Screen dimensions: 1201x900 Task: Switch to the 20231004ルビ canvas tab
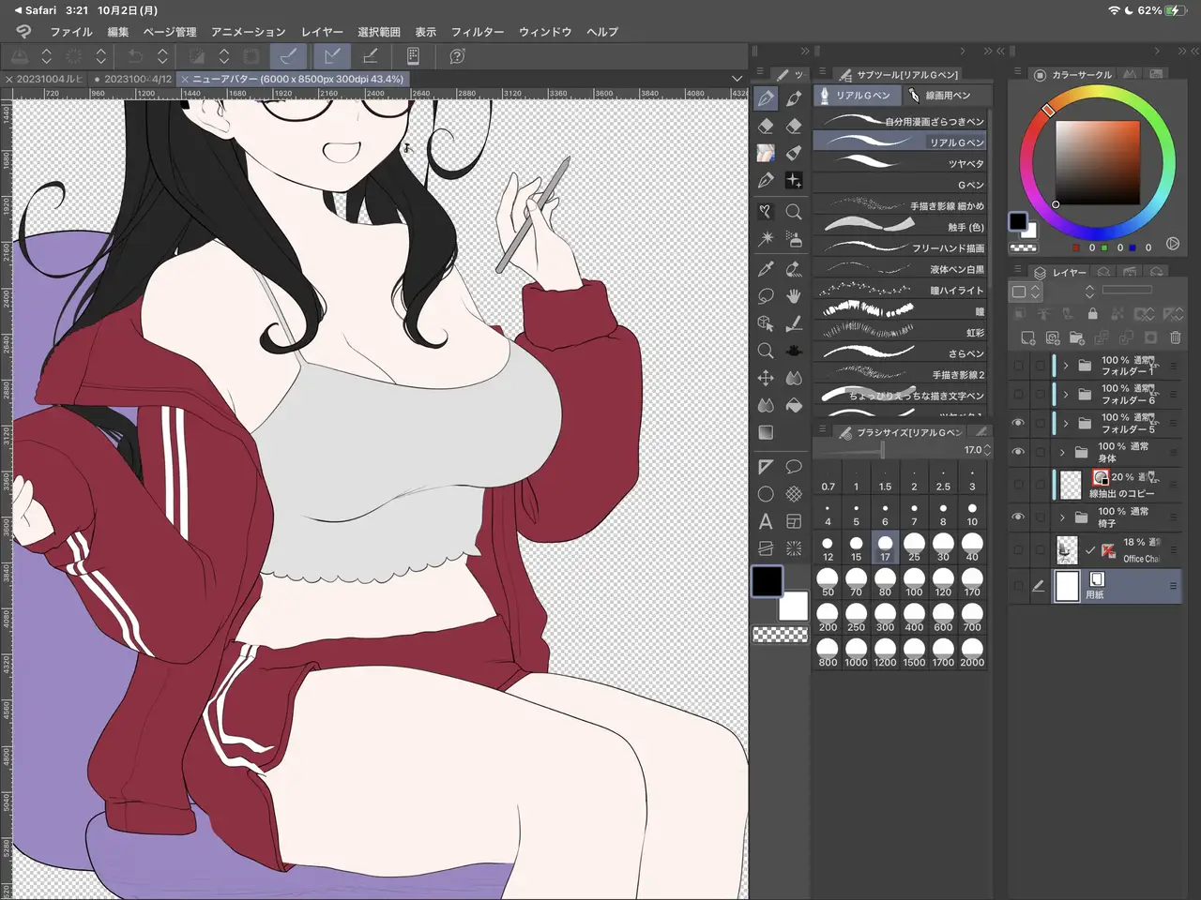click(x=49, y=79)
